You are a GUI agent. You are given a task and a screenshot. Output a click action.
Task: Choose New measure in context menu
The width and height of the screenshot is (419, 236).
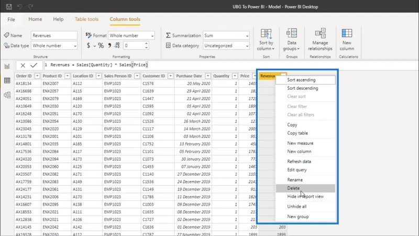coord(305,143)
